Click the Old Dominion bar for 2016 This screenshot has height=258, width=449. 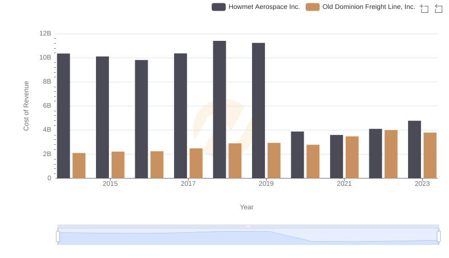157,165
